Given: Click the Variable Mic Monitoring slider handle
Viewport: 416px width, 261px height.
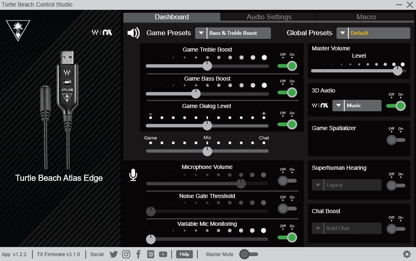Looking at the screenshot, I should [151, 239].
